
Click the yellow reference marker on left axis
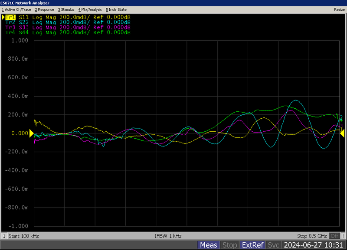(32, 133)
